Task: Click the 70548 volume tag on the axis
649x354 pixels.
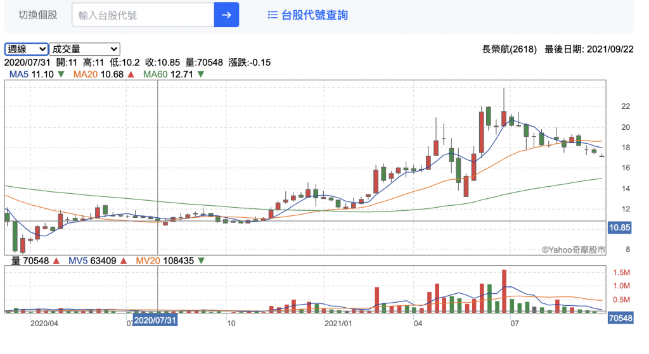Action: 620,318
